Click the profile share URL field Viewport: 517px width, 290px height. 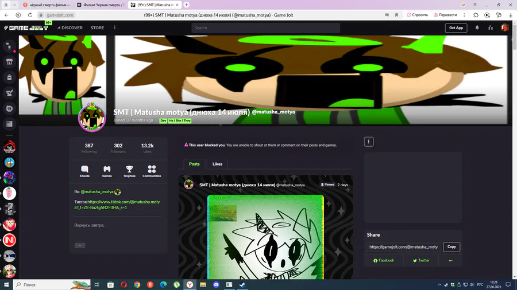coord(403,247)
